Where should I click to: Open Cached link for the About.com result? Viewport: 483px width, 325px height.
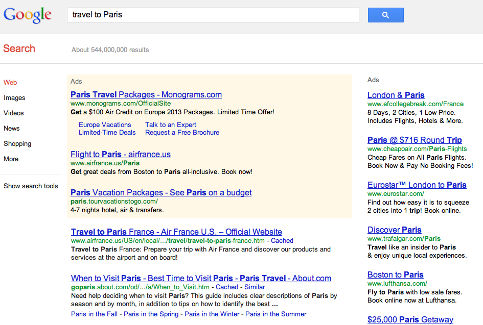(x=227, y=287)
